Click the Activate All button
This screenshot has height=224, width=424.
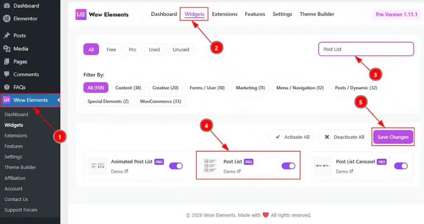pyautogui.click(x=293, y=137)
